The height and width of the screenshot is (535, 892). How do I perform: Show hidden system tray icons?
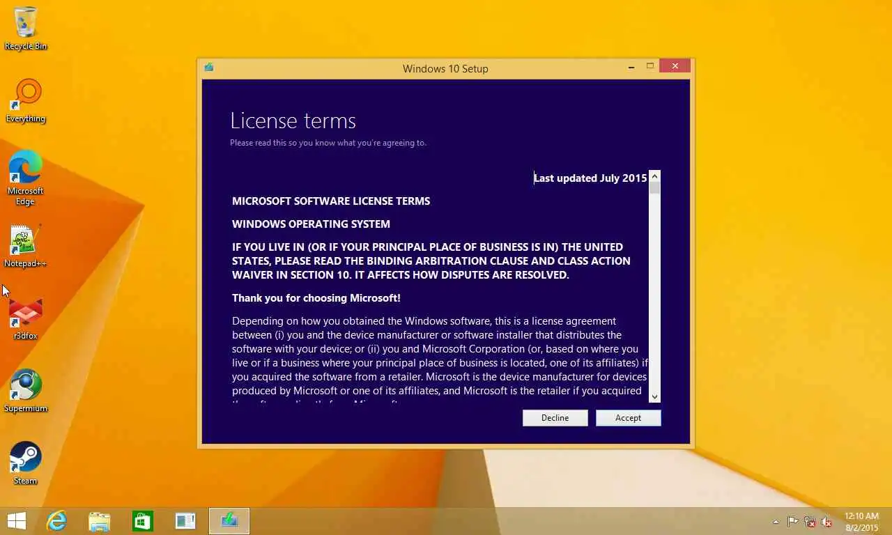776,522
